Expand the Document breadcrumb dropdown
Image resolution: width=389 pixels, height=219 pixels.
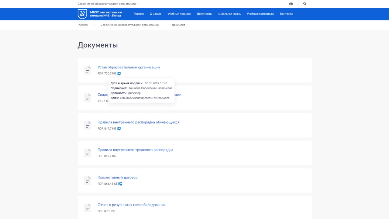pos(180,25)
